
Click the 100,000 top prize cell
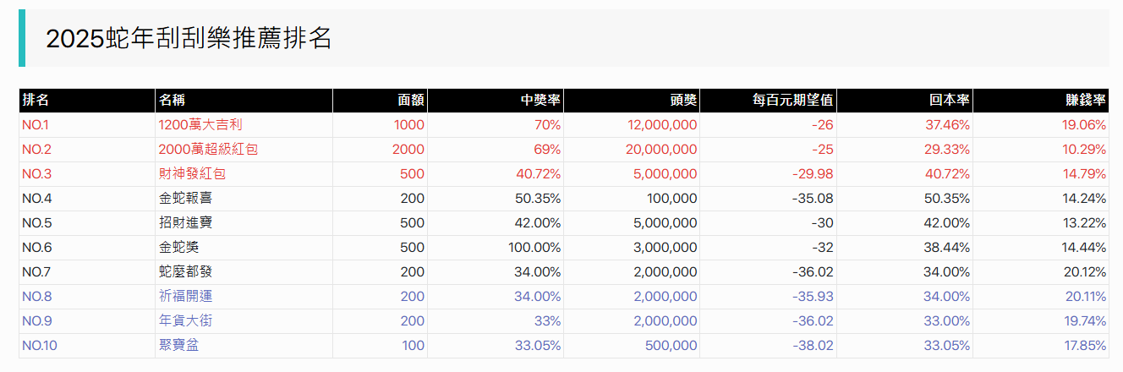632,199
